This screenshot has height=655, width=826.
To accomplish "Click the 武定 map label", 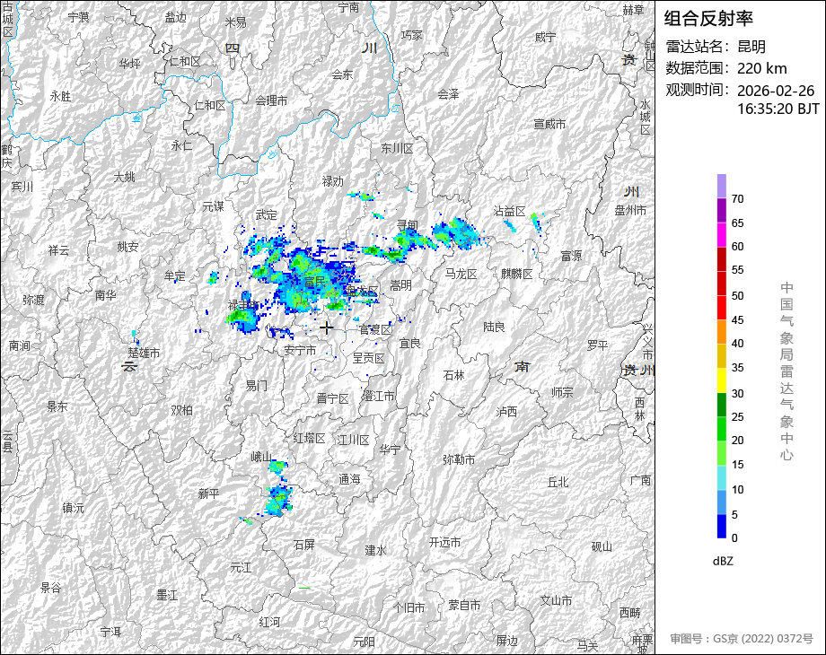I will tap(267, 214).
